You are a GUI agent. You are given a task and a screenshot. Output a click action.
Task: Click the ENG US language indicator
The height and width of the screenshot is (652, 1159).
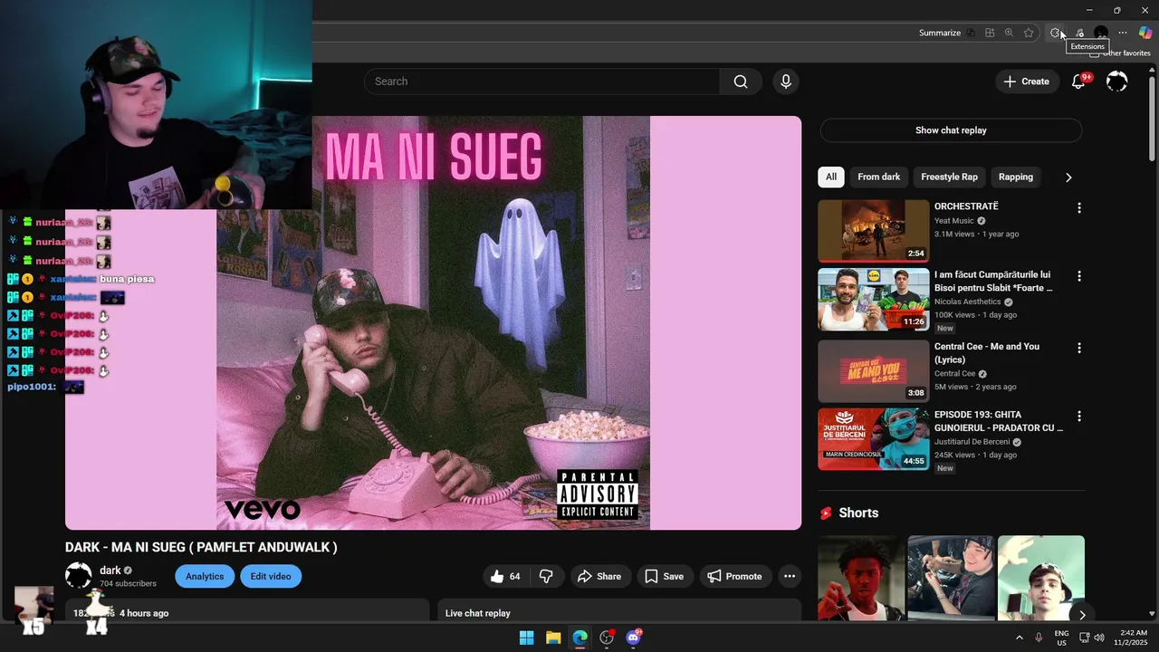pos(1061,638)
